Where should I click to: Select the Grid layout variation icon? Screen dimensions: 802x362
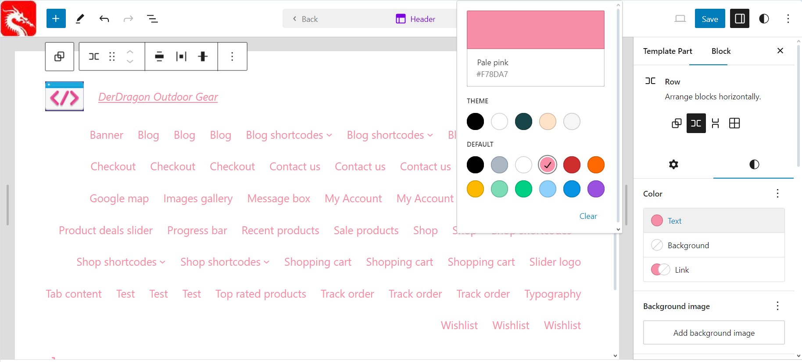coord(734,123)
